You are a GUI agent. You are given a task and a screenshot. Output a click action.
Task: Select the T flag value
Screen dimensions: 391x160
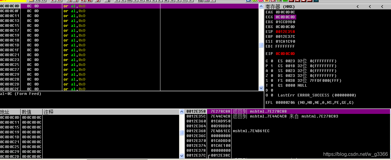272,85
